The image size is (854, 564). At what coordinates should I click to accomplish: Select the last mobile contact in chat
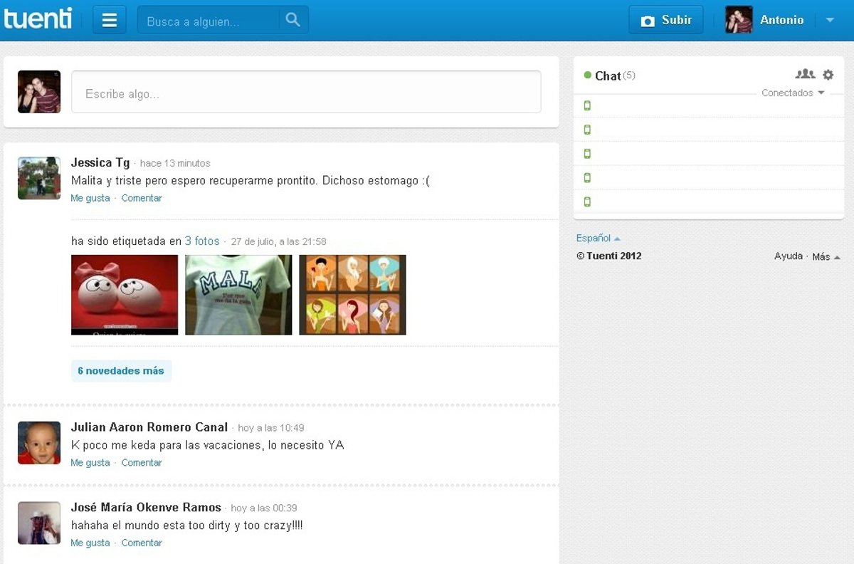pos(587,202)
